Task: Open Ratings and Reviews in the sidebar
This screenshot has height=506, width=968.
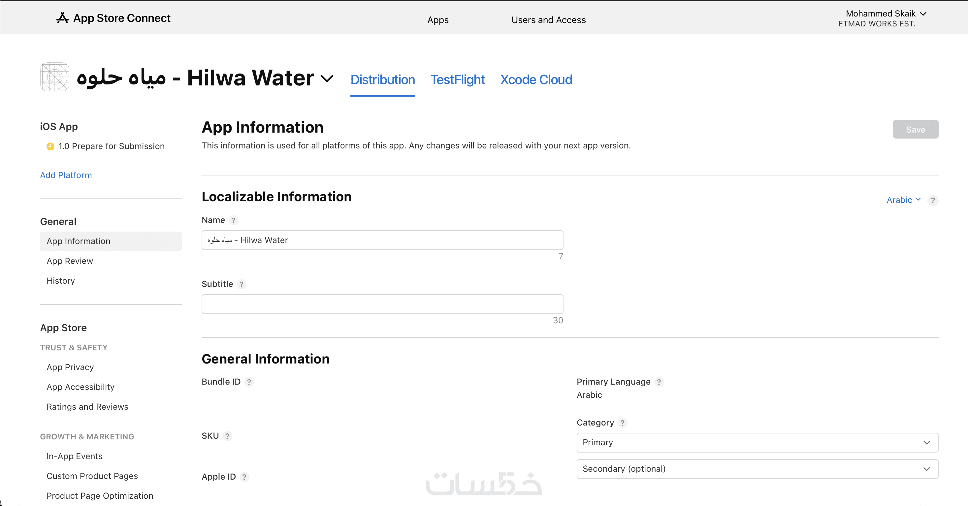Action: tap(87, 407)
